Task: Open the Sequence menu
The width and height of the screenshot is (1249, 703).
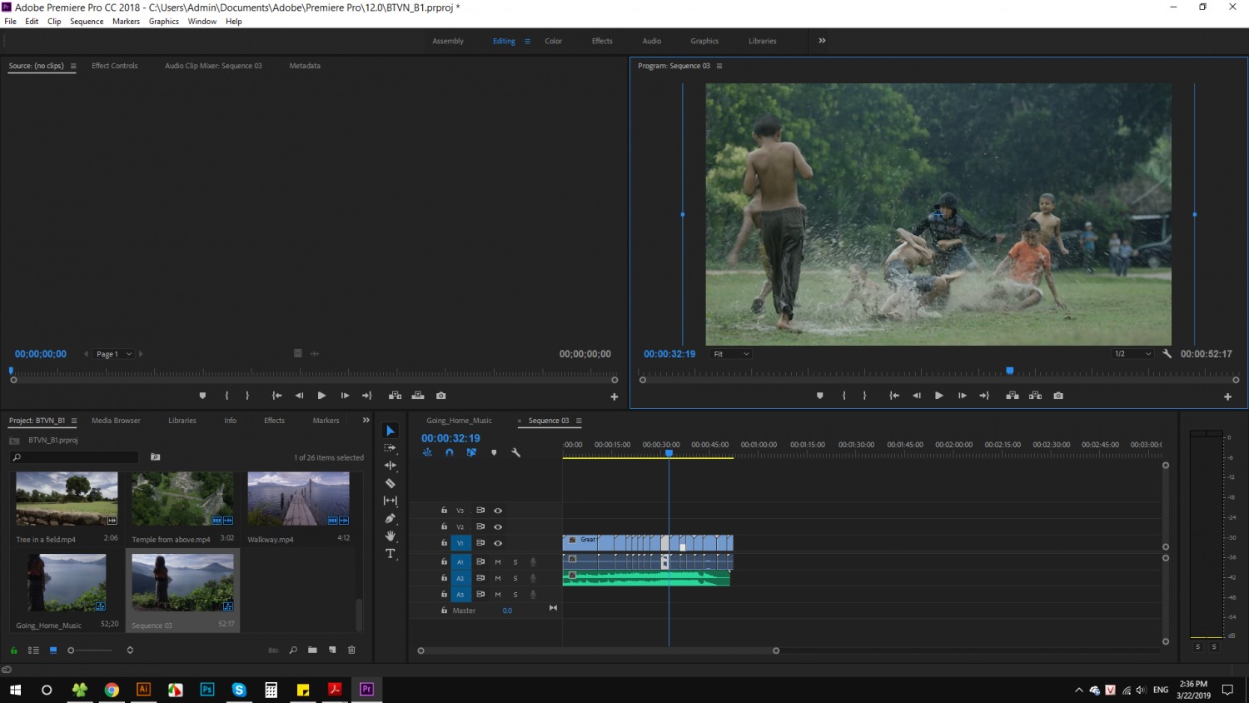Action: coord(87,22)
